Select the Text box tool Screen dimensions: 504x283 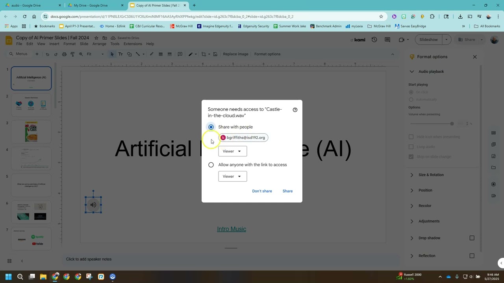(x=120, y=54)
